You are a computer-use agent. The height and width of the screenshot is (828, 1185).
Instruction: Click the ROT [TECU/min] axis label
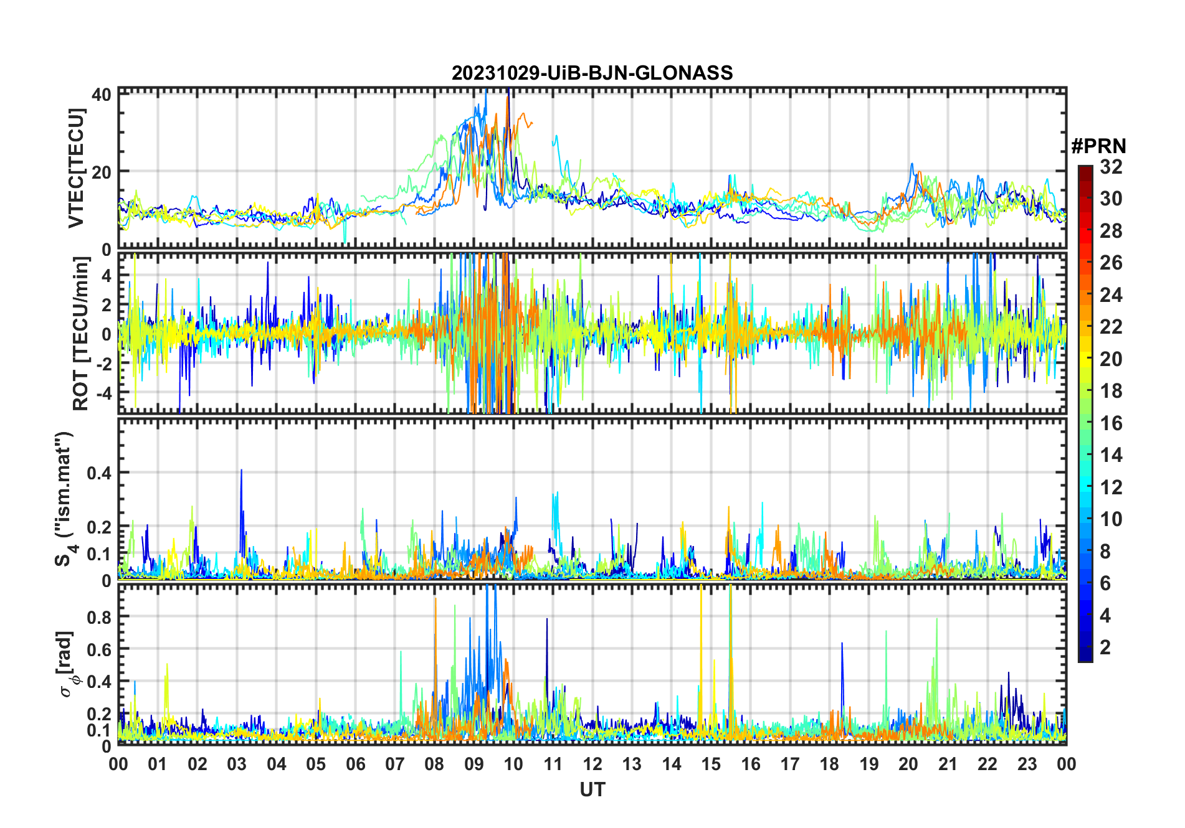pyautogui.click(x=80, y=334)
